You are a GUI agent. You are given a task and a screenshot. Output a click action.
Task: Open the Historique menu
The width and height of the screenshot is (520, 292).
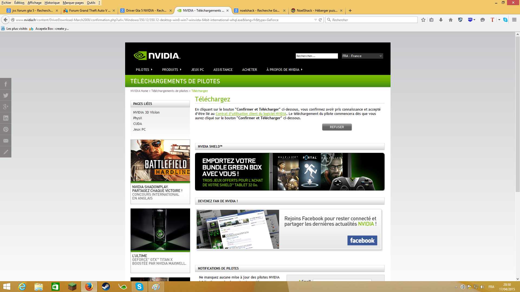pos(52,3)
